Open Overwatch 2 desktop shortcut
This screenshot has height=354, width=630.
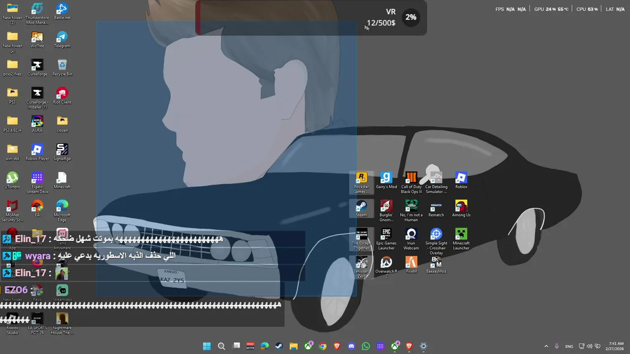click(386, 267)
